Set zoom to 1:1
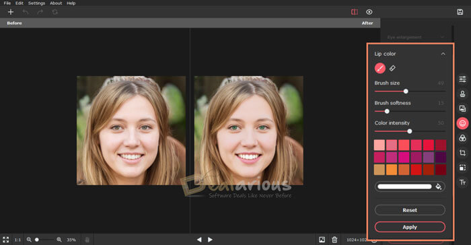Screen dimensions: 471x245 pyautogui.click(x=17, y=240)
